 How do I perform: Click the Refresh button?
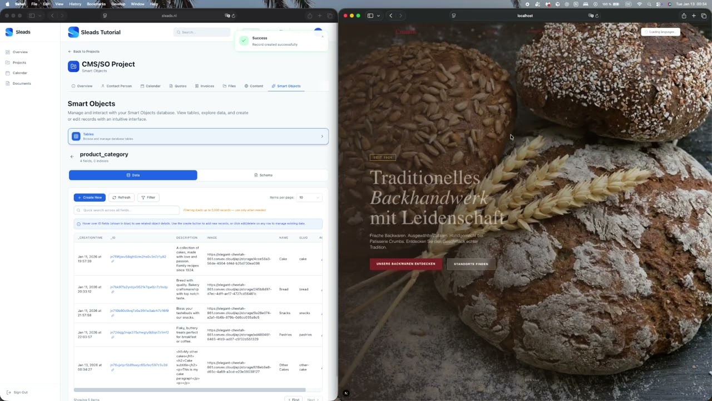tap(121, 197)
